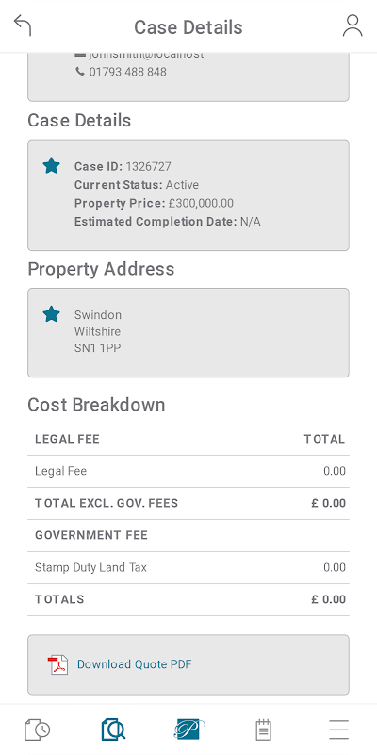Viewport: 377px width, 755px height.
Task: Click the LEGAL FEE column header
Action: click(x=67, y=439)
